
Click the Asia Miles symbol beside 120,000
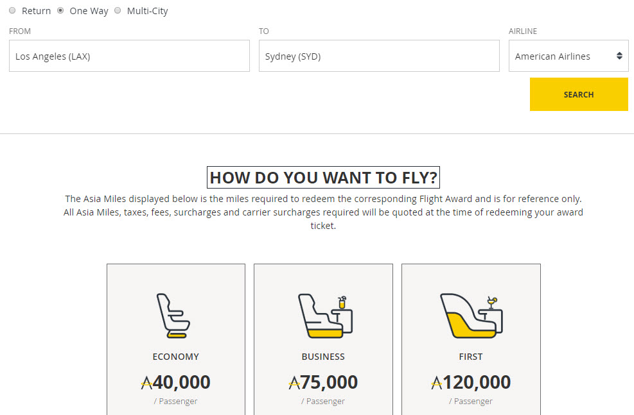[438, 382]
